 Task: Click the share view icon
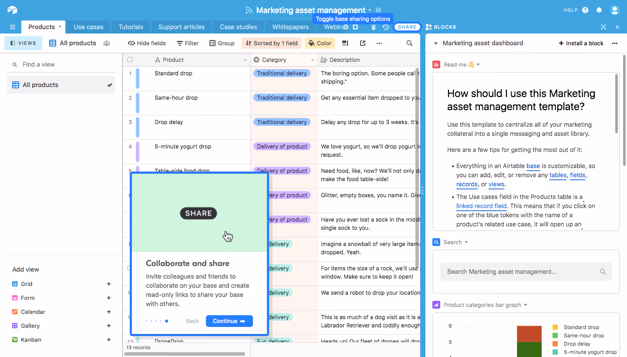point(363,43)
